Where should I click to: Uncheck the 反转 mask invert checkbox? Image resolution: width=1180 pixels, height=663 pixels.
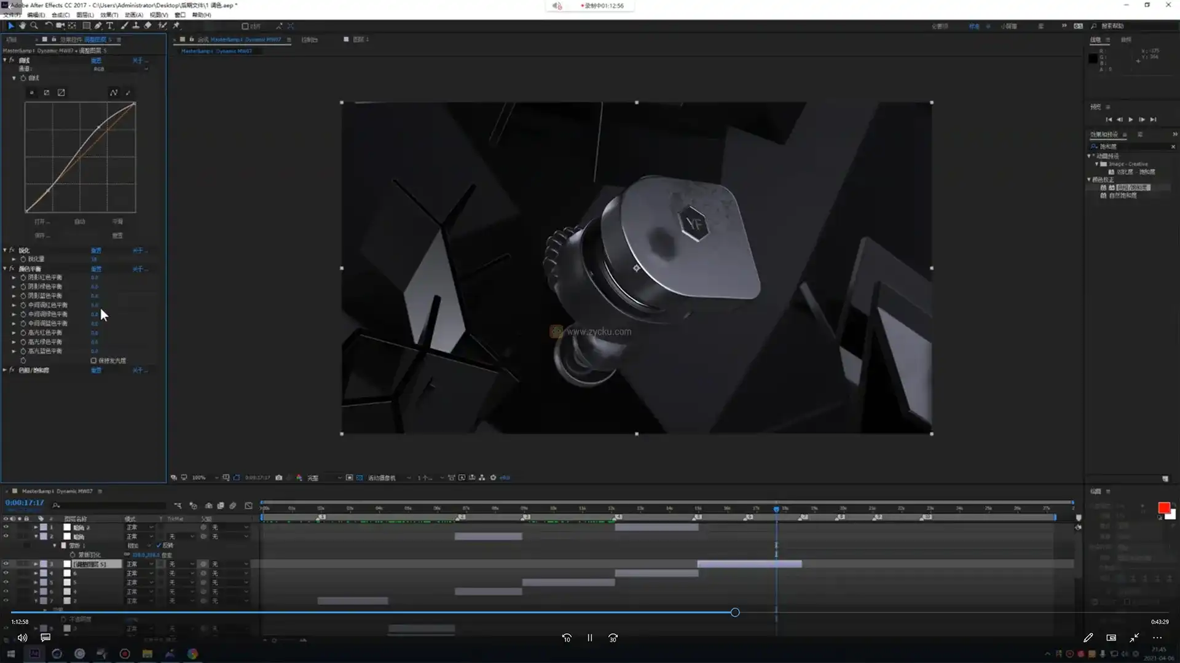[x=159, y=545]
